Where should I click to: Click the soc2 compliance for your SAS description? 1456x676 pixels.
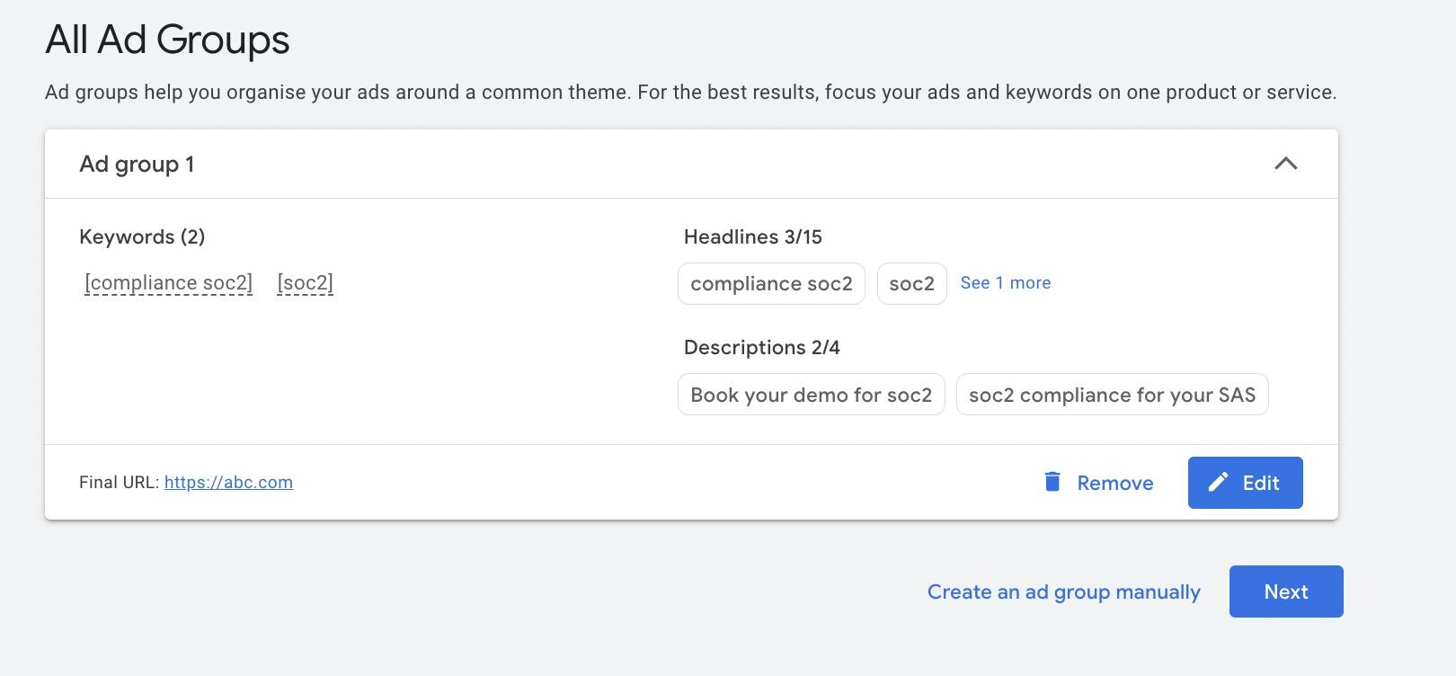[1112, 395]
